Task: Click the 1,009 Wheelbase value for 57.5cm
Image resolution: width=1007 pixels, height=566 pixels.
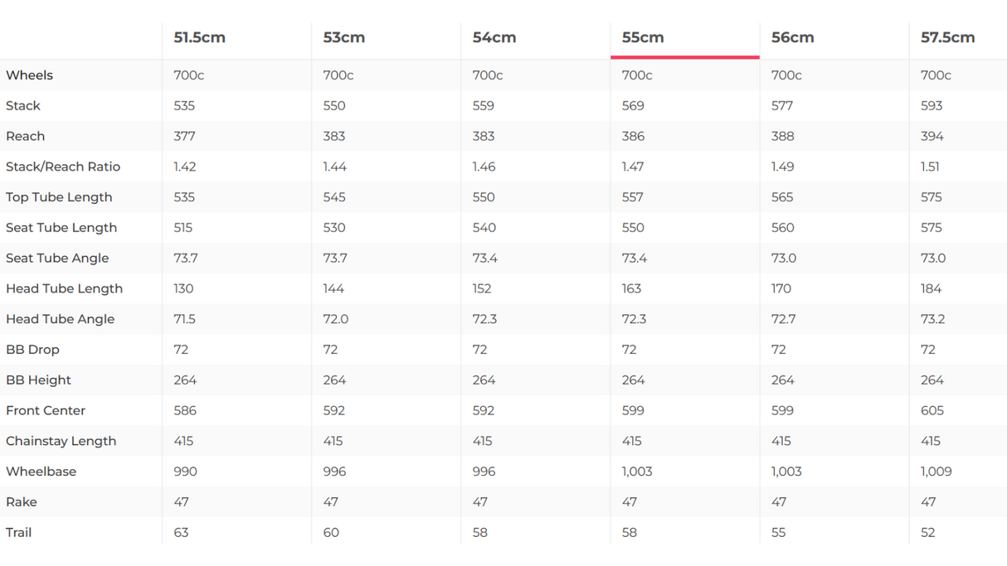Action: click(x=936, y=472)
